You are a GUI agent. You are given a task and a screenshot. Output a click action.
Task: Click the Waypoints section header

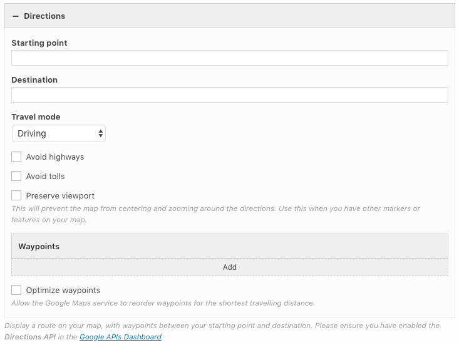click(39, 247)
